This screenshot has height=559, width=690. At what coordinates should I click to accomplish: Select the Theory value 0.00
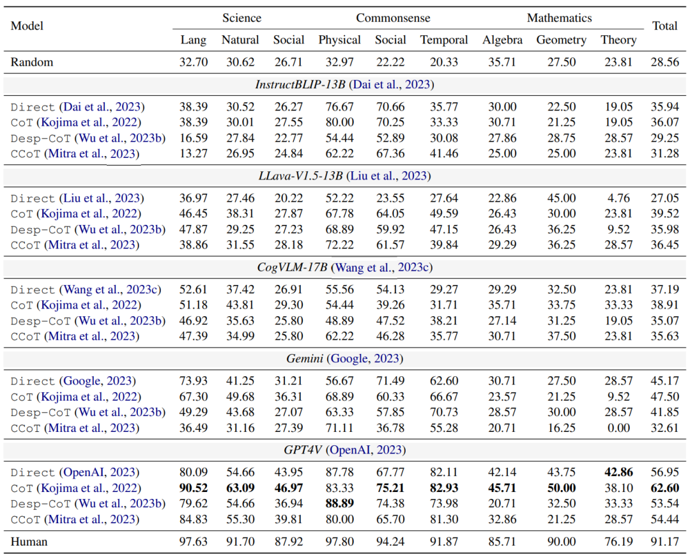click(x=618, y=427)
